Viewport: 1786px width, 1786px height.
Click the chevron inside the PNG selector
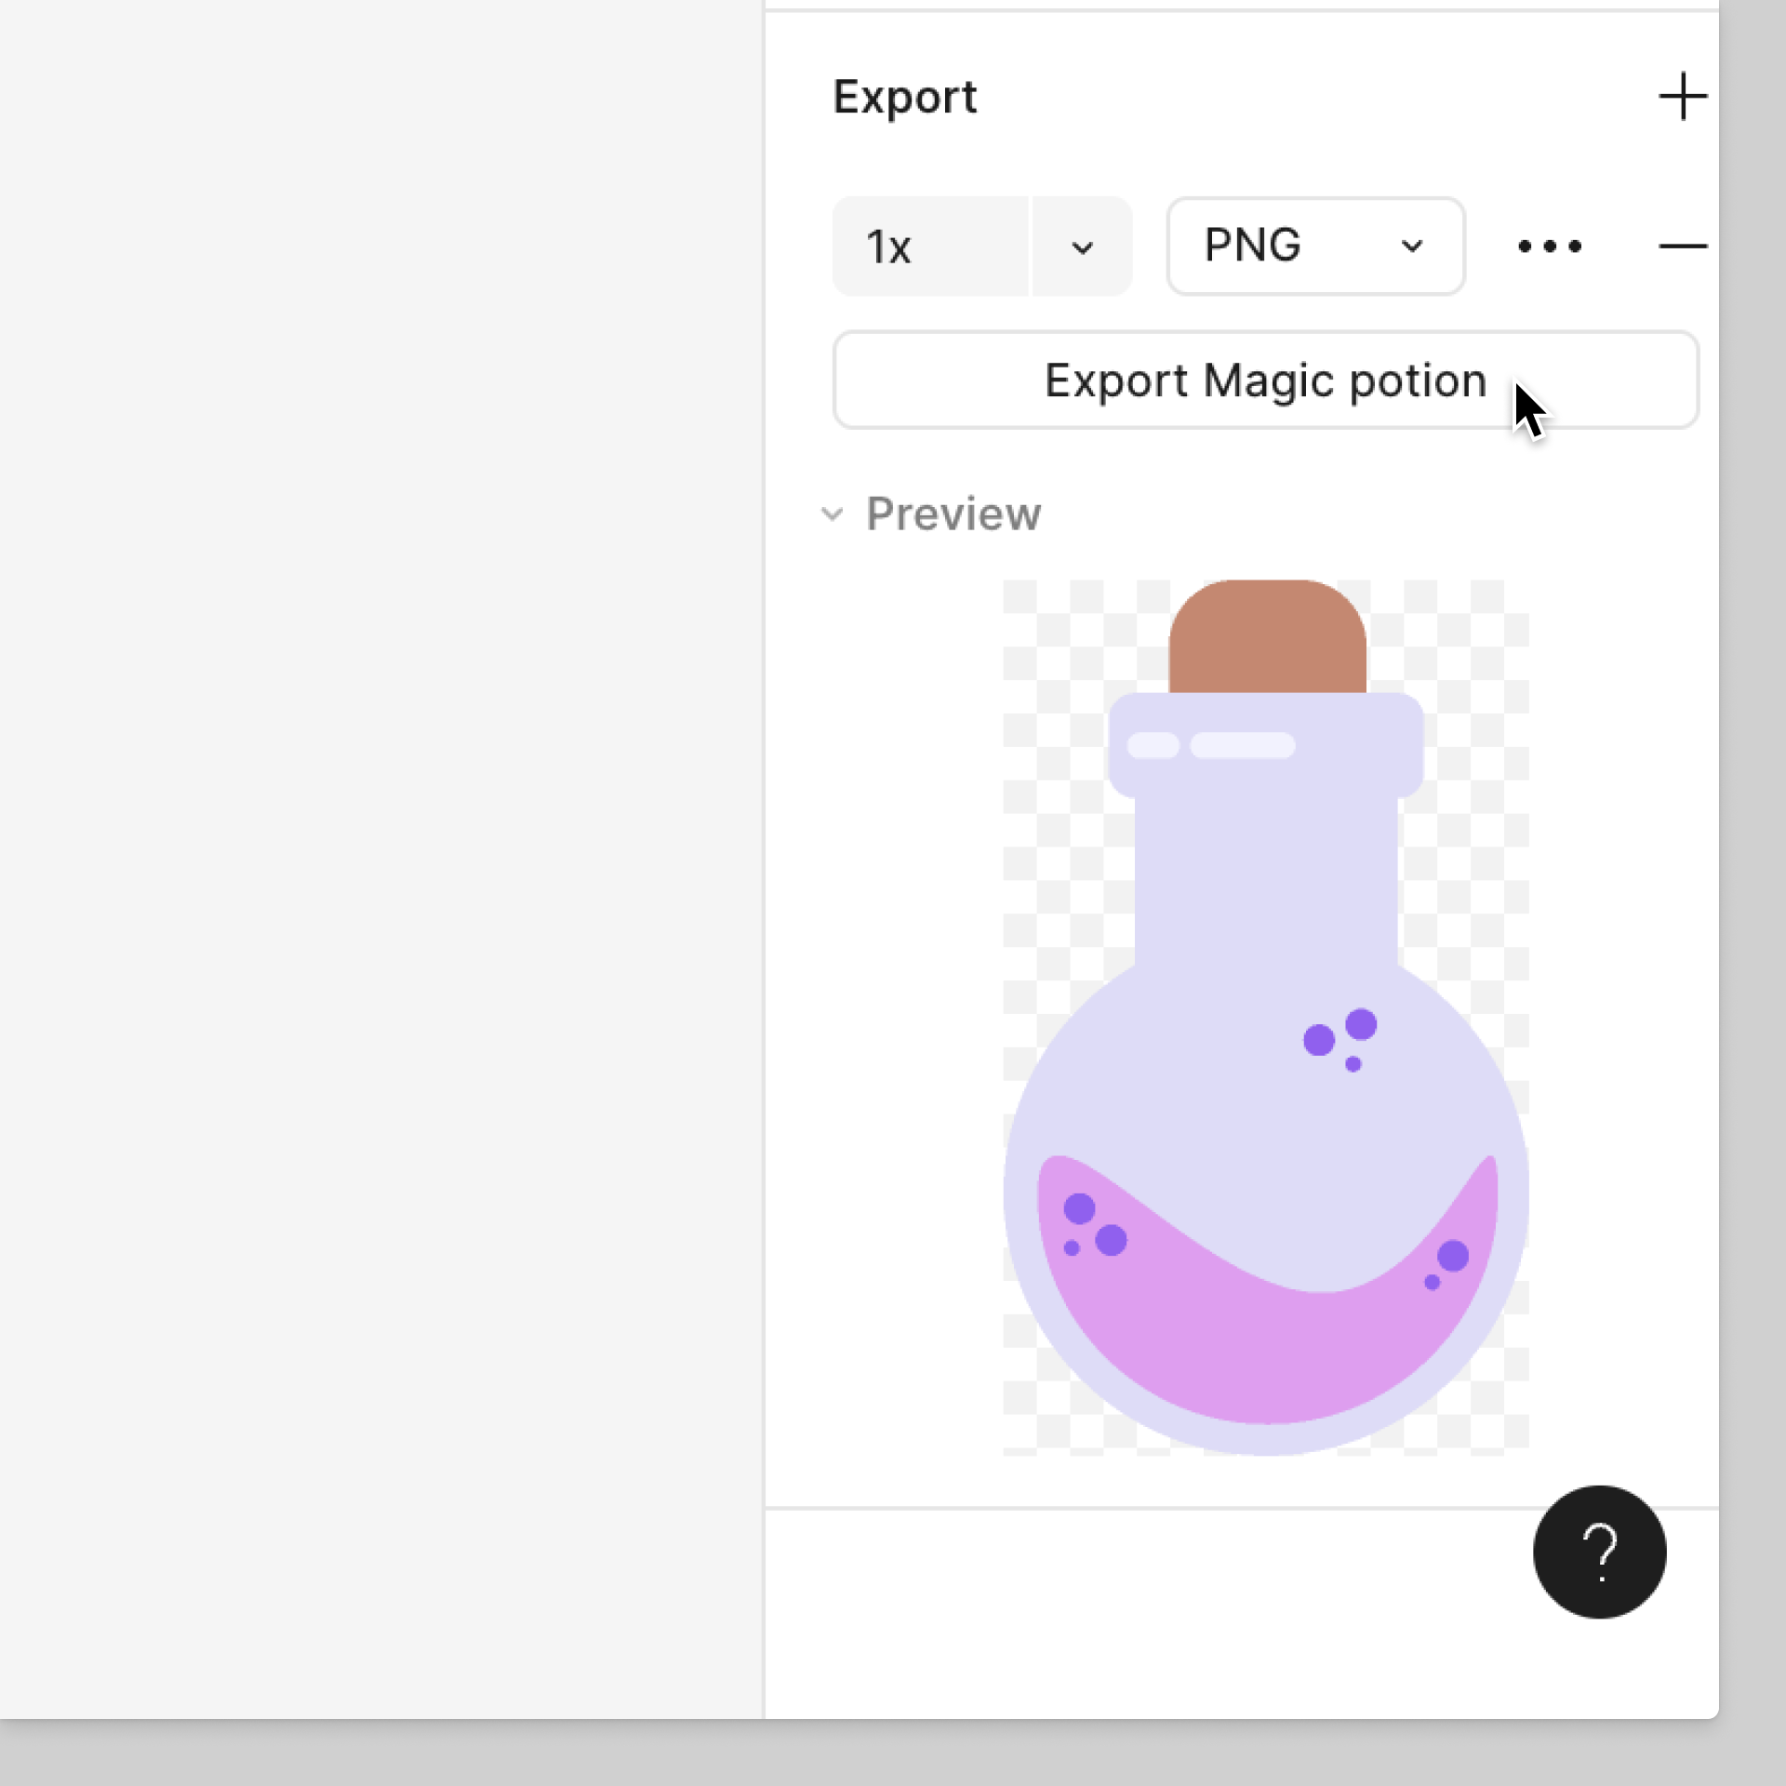coord(1412,247)
